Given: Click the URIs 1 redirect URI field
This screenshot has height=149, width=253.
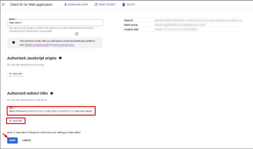Looking at the screenshot, I should pos(51,111).
